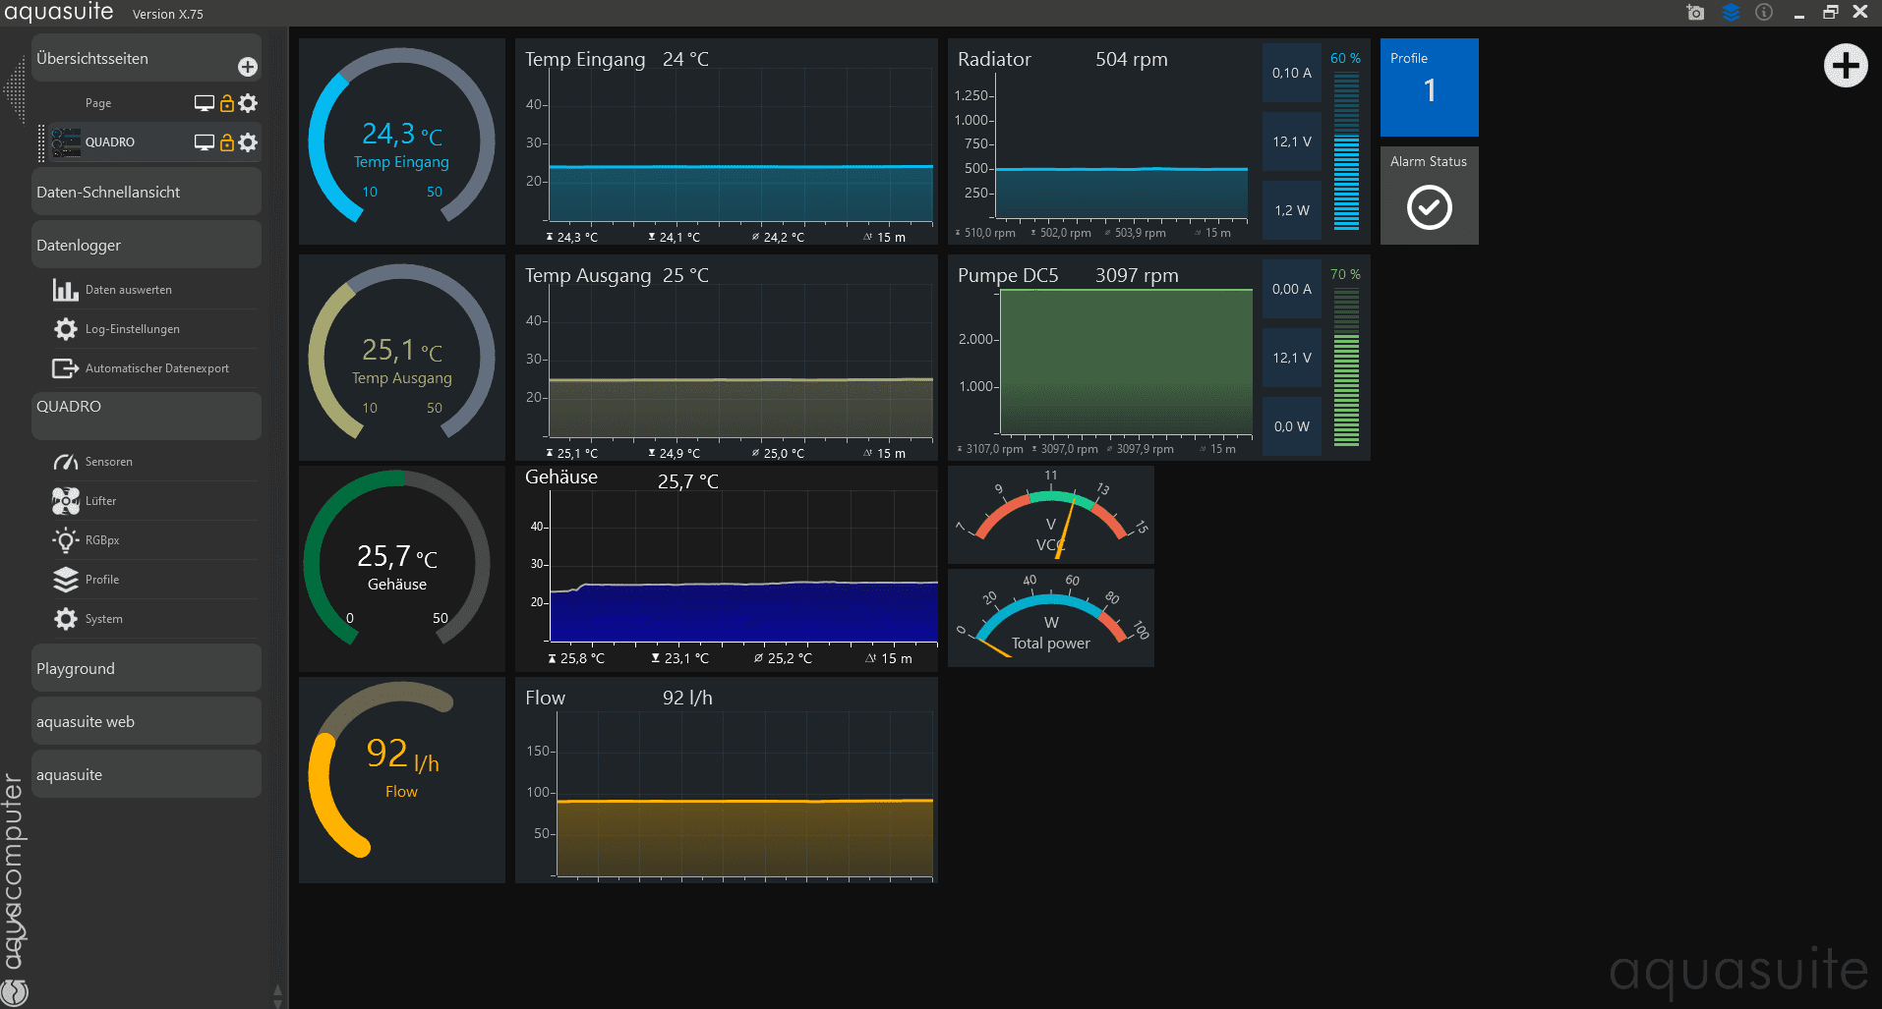Click the Radiator 504 rpm reading
The height and width of the screenshot is (1009, 1882).
coord(1132,59)
